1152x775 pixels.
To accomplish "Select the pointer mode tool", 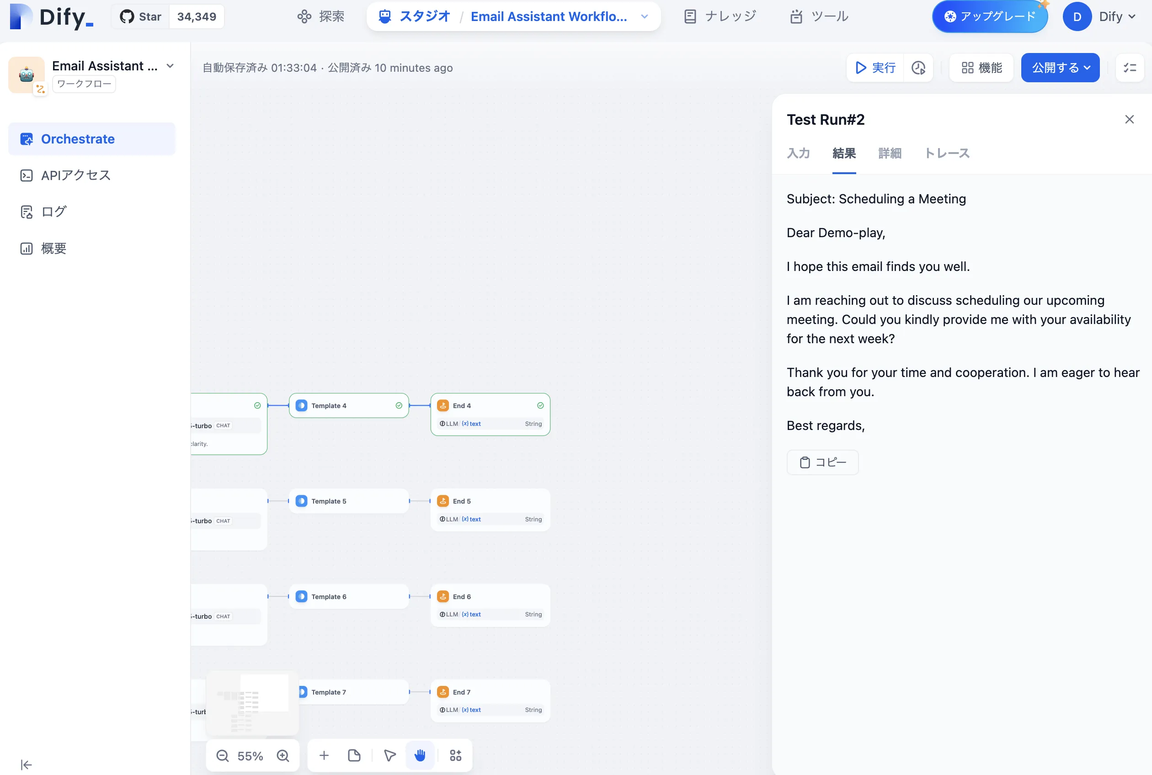I will pyautogui.click(x=389, y=755).
